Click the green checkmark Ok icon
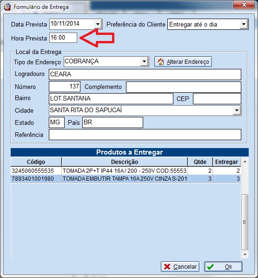The width and height of the screenshot is (258, 278). point(210,267)
